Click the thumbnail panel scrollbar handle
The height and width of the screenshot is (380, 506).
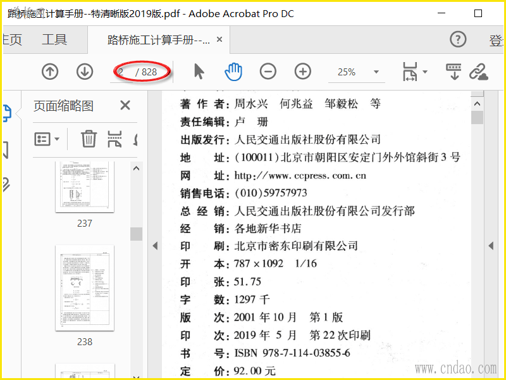[x=136, y=234]
